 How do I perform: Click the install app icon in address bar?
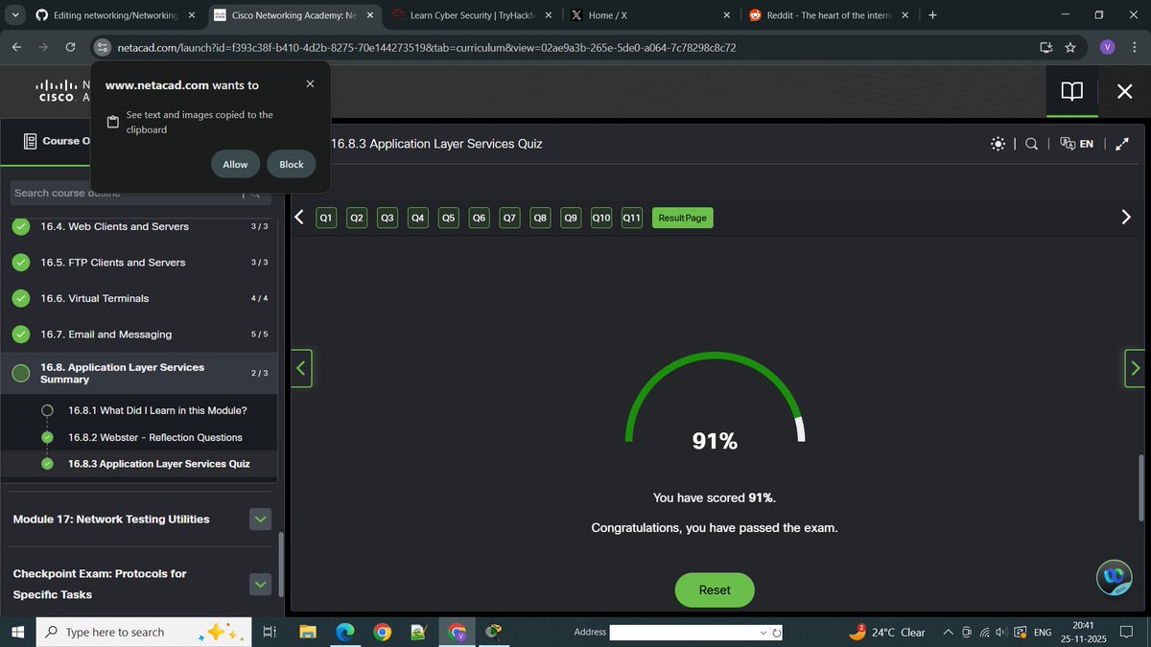click(x=1046, y=48)
